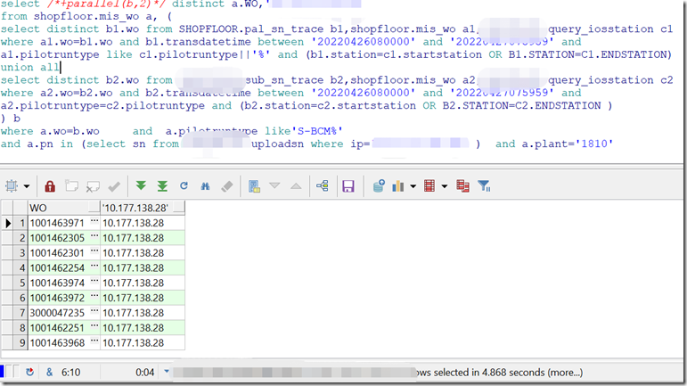Image resolution: width=687 pixels, height=386 pixels.
Task: Click the '10.177.138.28' column header
Action: point(143,208)
